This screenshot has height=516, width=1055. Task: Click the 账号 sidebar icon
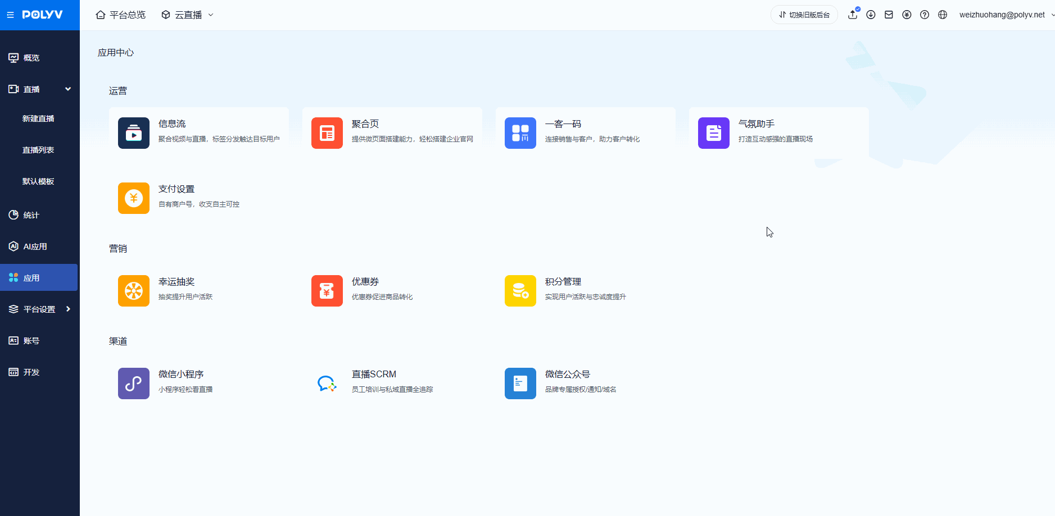(13, 341)
